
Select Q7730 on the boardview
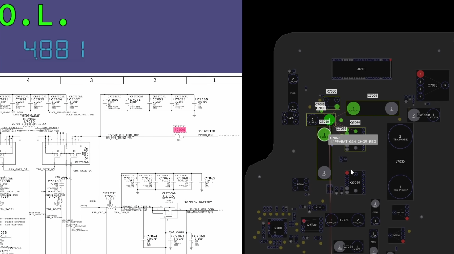tap(312, 225)
